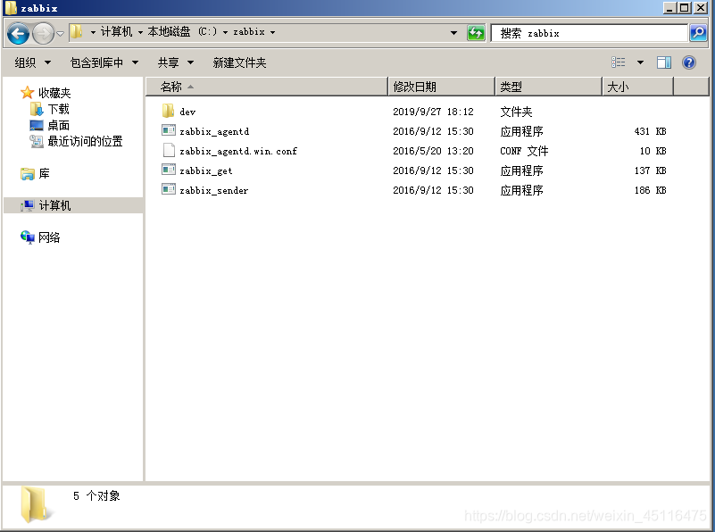Click the green refresh icon

click(476, 33)
